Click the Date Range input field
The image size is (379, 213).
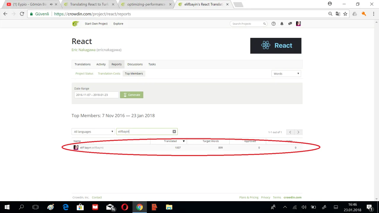coord(96,95)
